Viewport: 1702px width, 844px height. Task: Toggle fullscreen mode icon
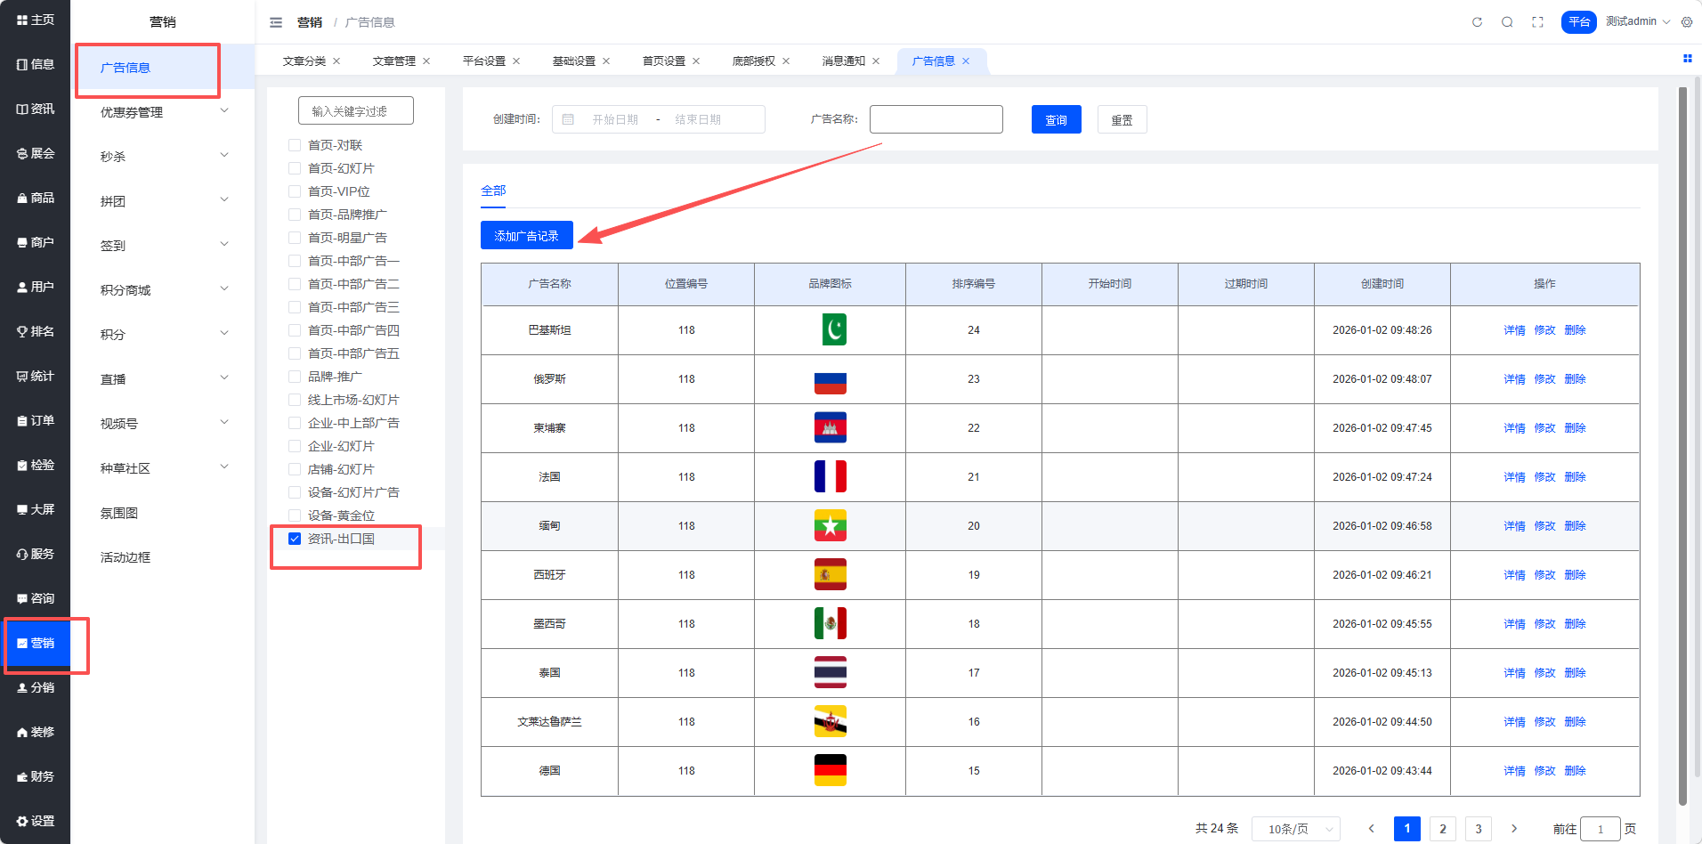tap(1537, 22)
